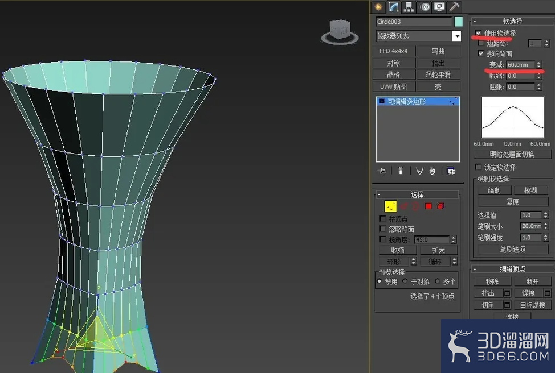The image size is (555, 373).
Task: Select the 子对象 preview radio button
Action: coord(405,281)
